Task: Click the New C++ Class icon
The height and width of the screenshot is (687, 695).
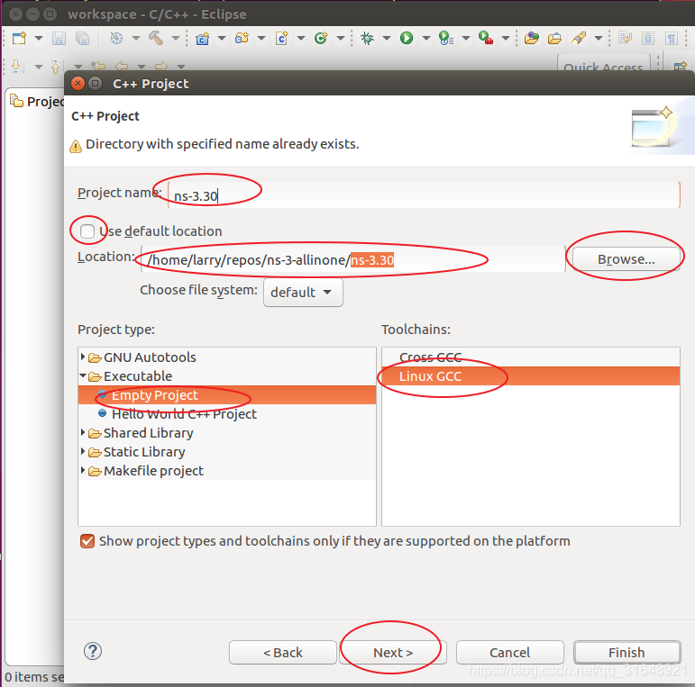Action: tap(321, 38)
